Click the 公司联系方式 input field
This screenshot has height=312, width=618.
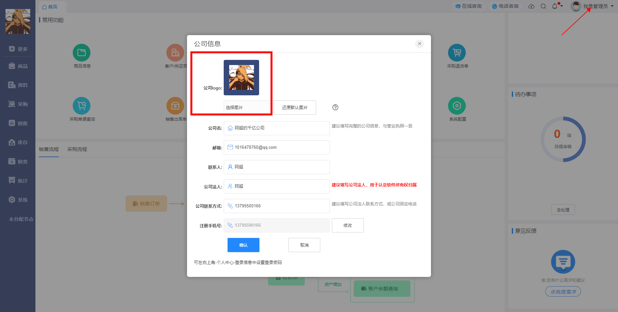(x=277, y=206)
